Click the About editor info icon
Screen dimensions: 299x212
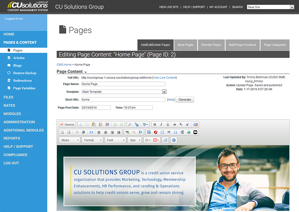click(x=174, y=140)
